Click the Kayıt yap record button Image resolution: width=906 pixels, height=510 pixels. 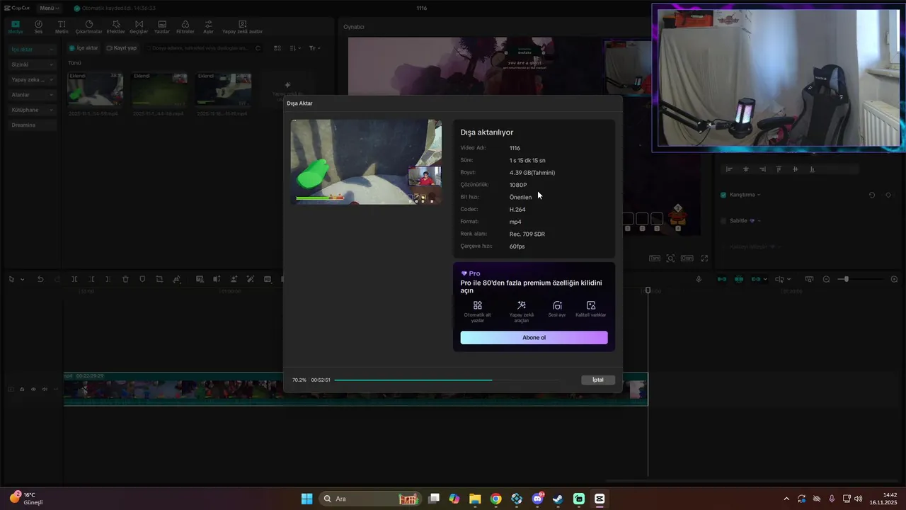[x=122, y=48]
